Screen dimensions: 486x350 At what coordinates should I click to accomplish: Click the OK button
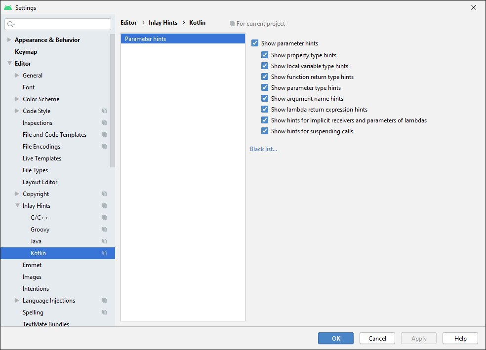[x=336, y=338]
